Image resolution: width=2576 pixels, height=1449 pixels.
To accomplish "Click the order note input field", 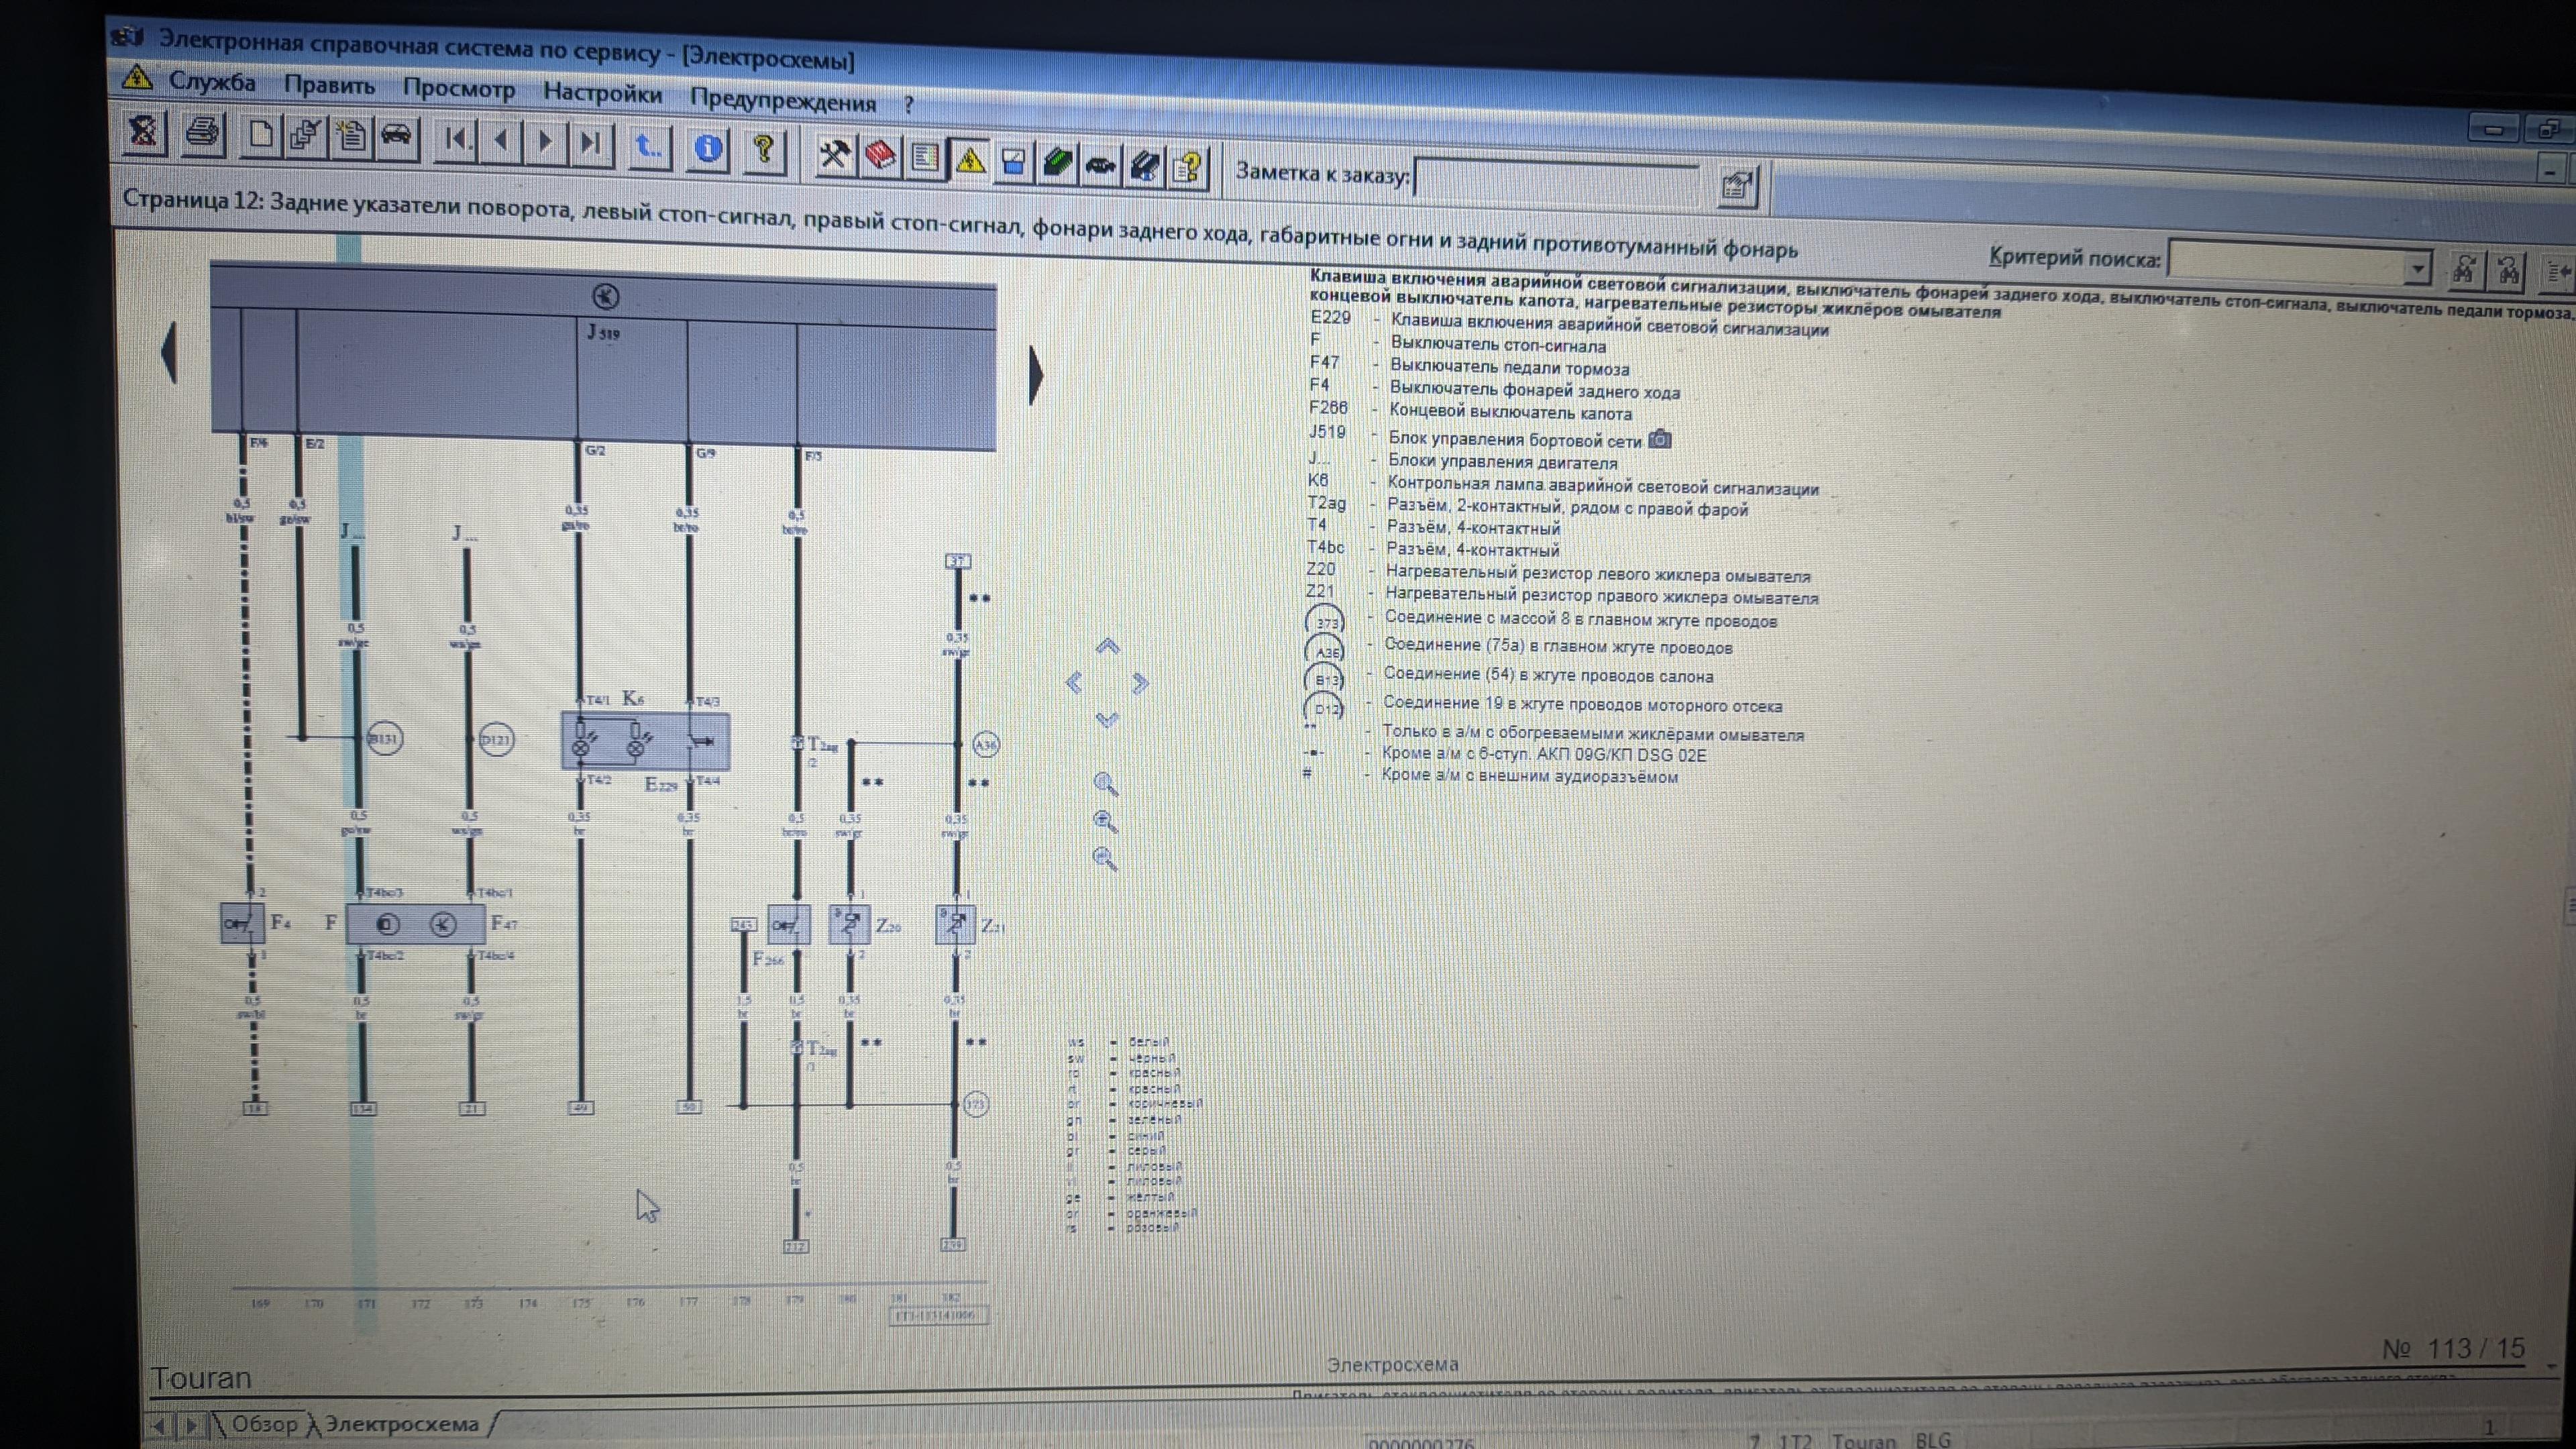I will tap(1556, 182).
